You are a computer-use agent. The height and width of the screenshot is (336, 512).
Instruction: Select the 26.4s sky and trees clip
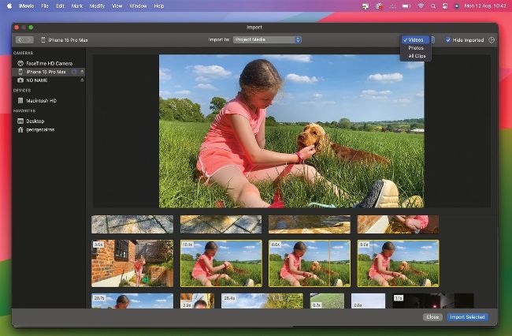click(262, 301)
